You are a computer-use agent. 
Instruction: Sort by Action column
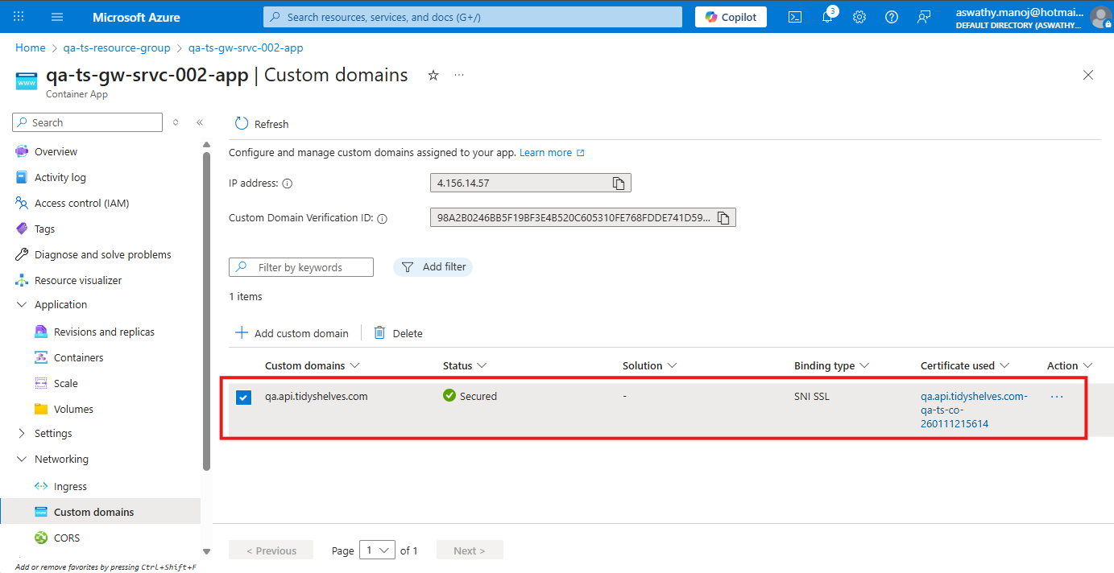point(1070,365)
